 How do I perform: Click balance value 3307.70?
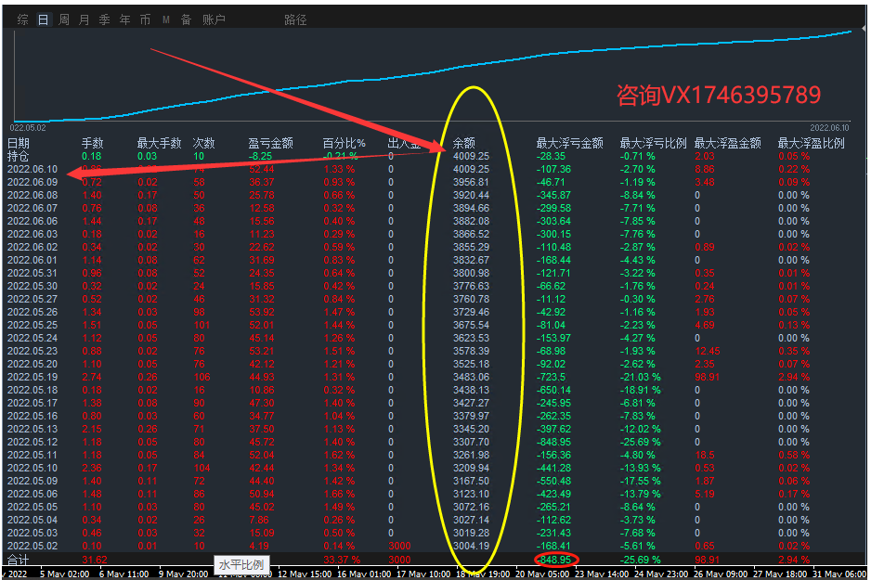[x=471, y=442]
